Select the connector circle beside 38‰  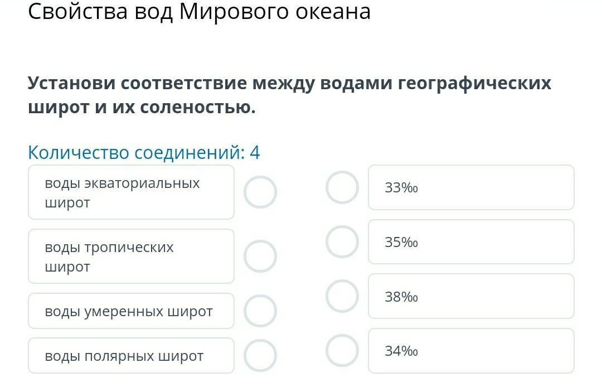(342, 296)
